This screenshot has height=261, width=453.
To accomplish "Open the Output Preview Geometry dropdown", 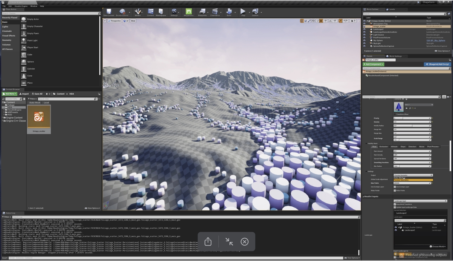I will (413, 175).
